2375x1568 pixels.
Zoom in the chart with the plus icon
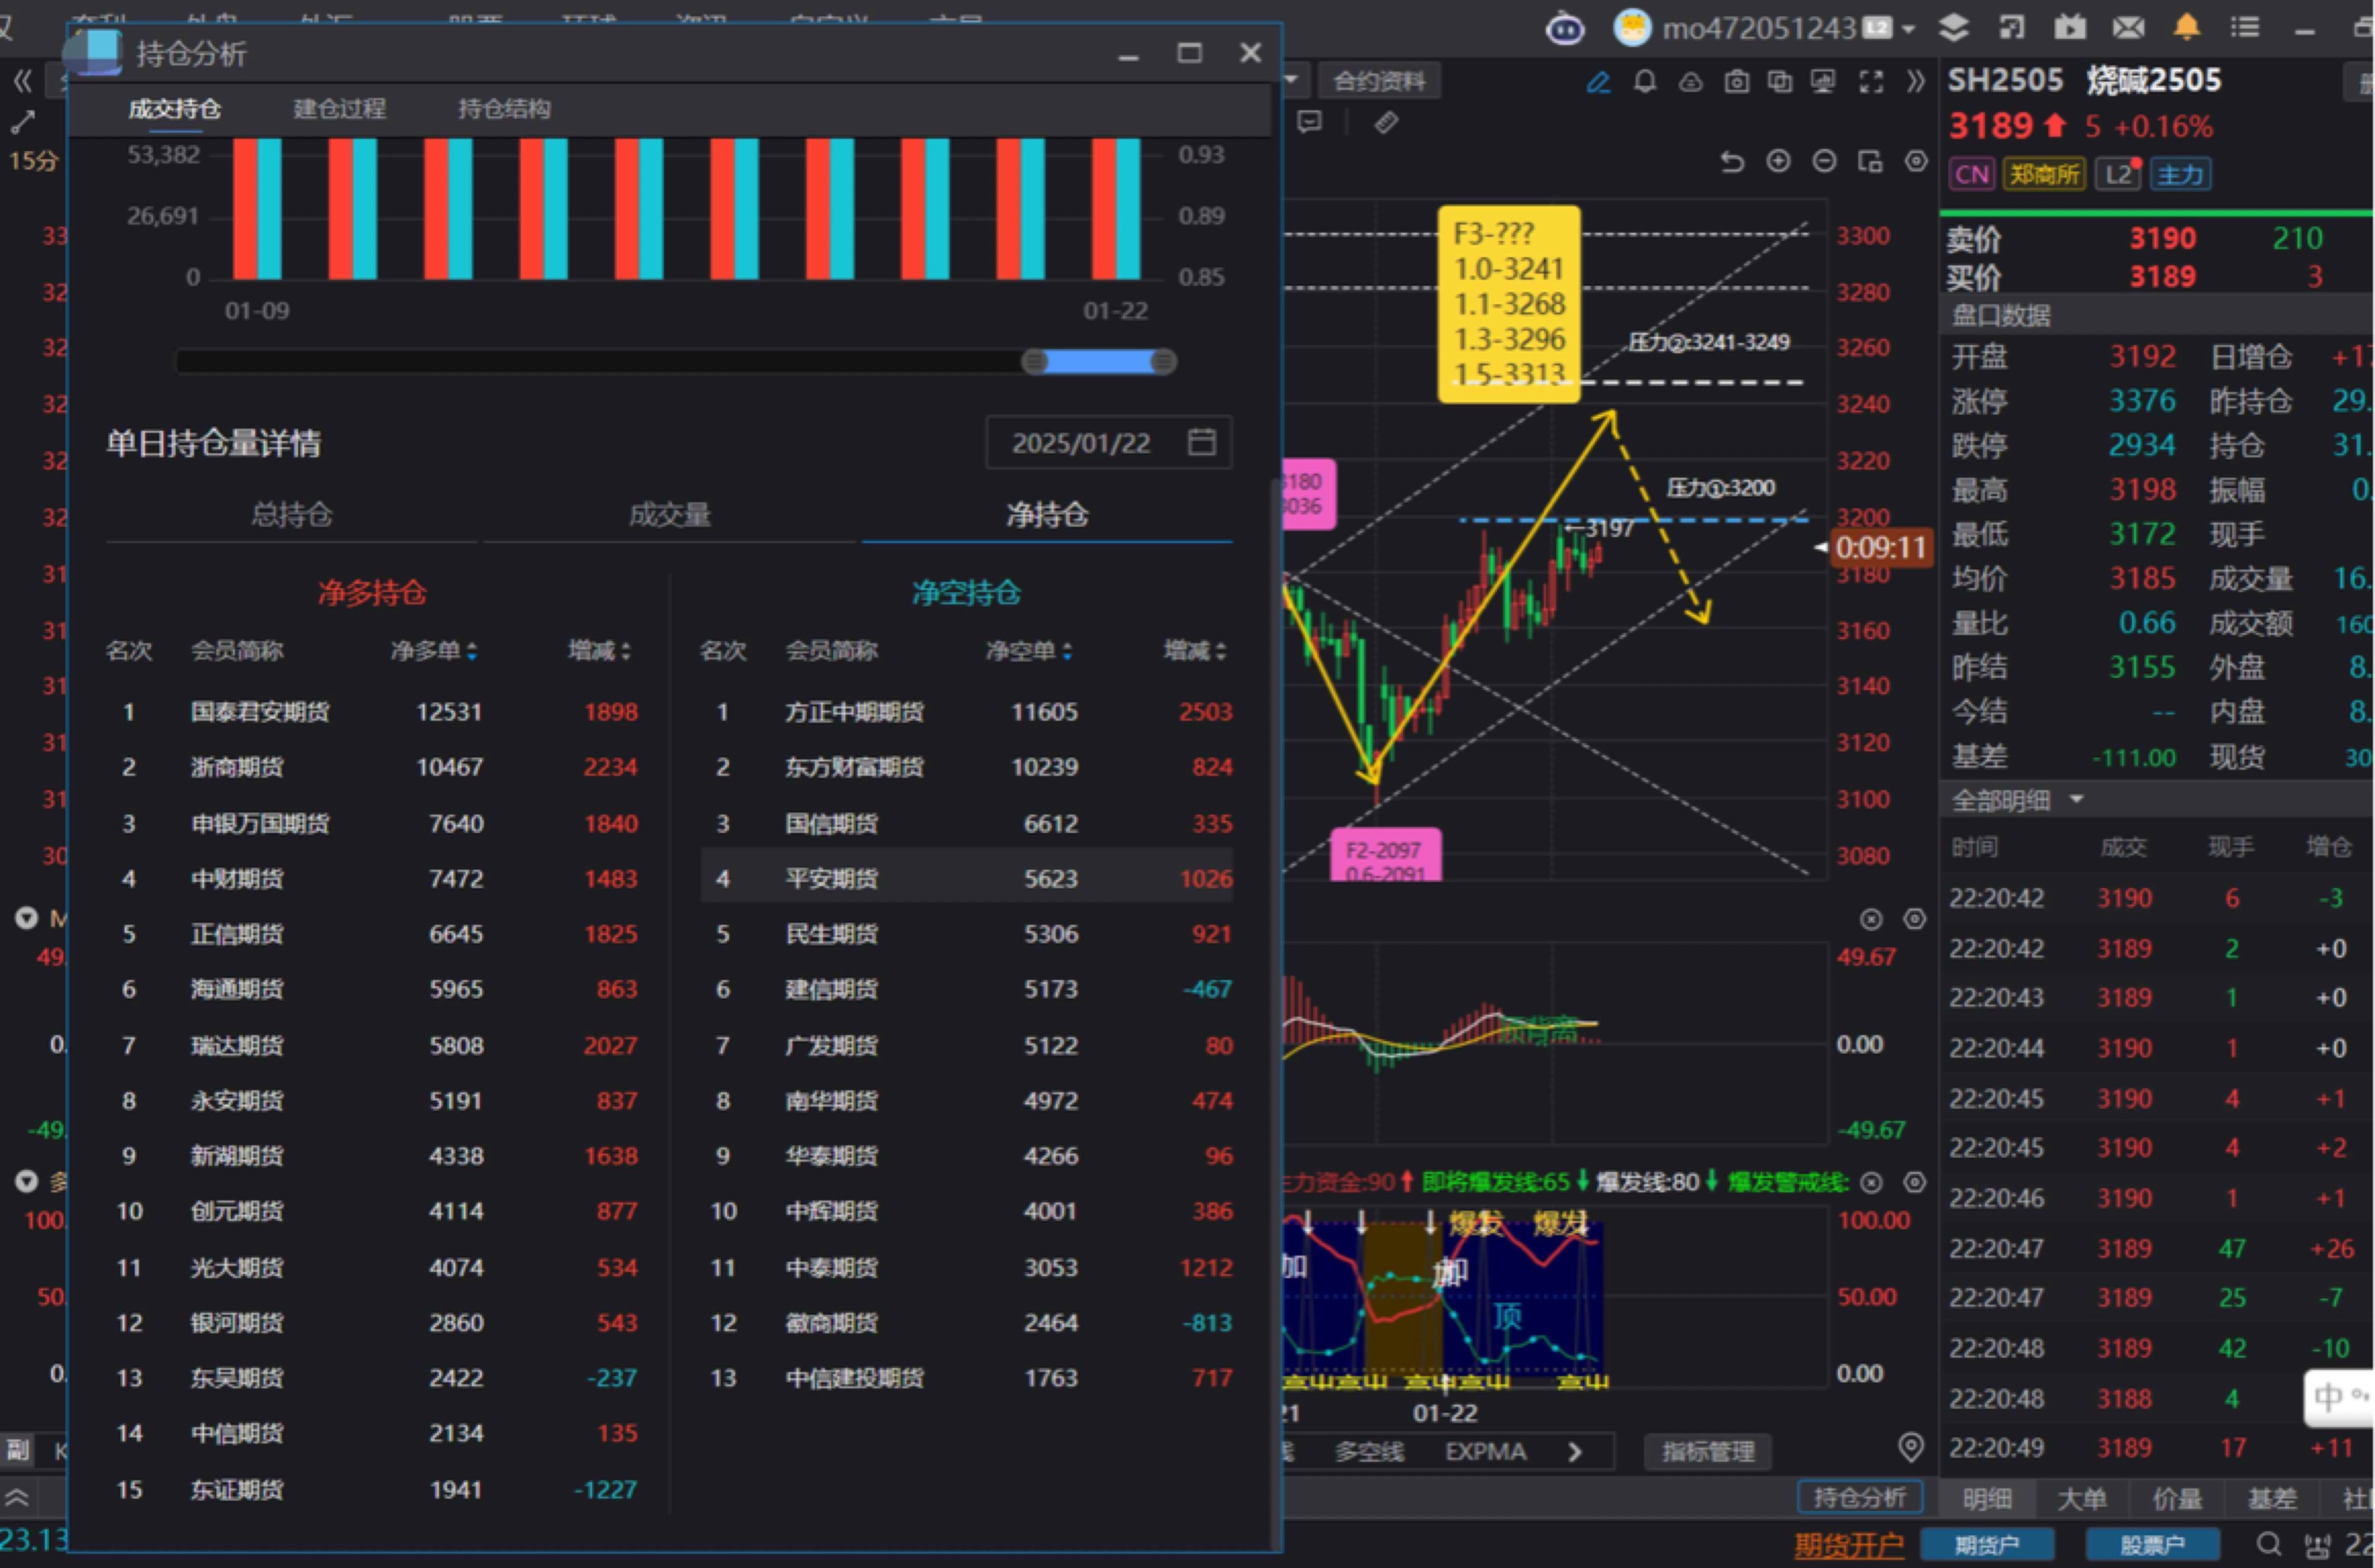click(1778, 161)
